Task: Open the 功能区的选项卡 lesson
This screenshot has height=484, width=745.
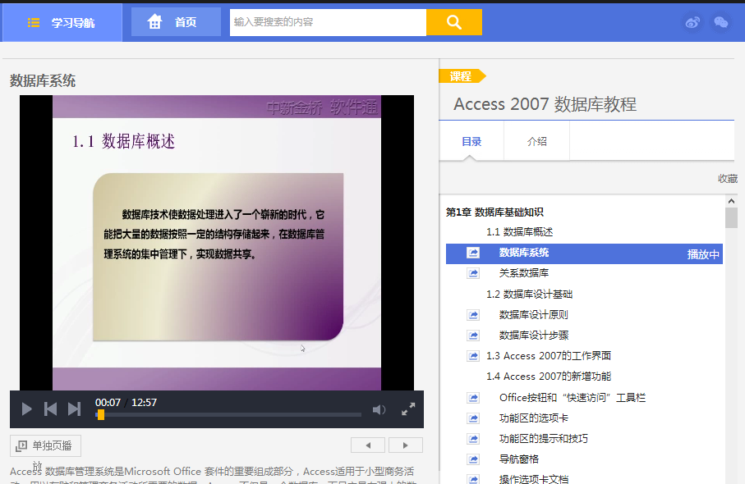Action: click(533, 418)
